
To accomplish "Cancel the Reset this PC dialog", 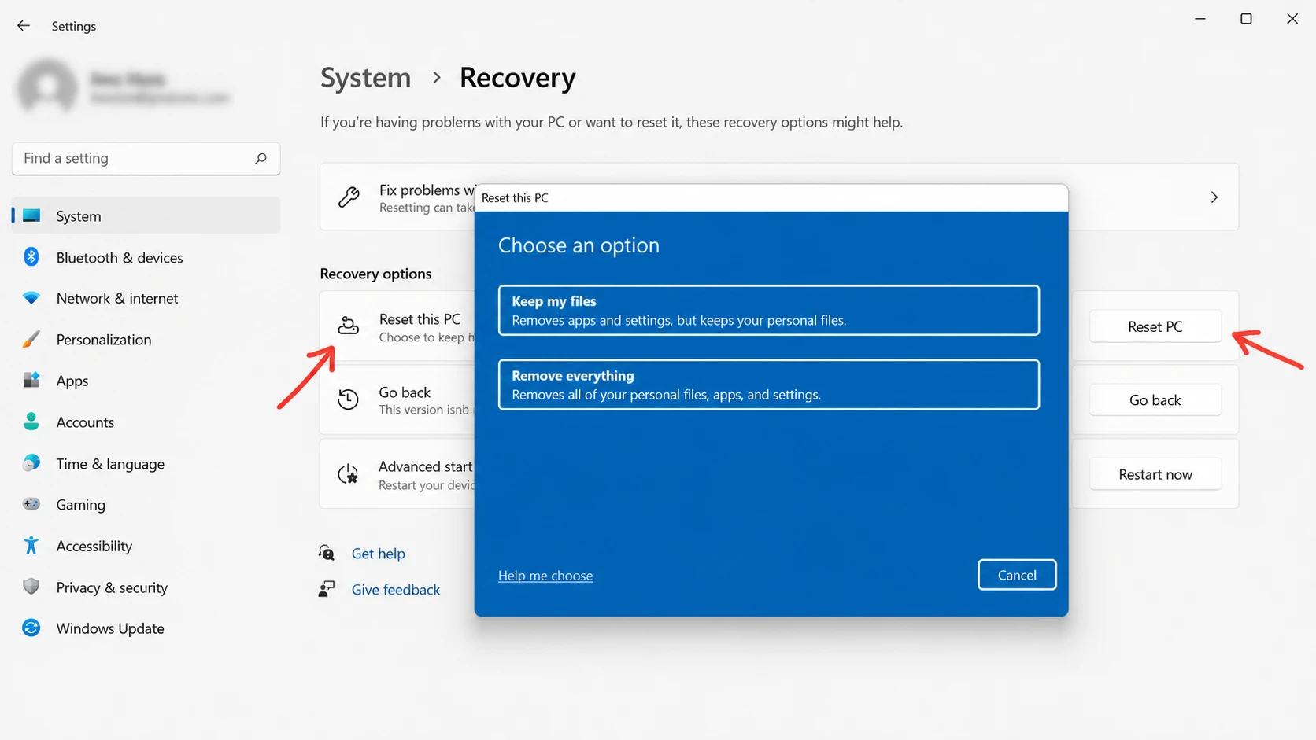I will pyautogui.click(x=1017, y=575).
